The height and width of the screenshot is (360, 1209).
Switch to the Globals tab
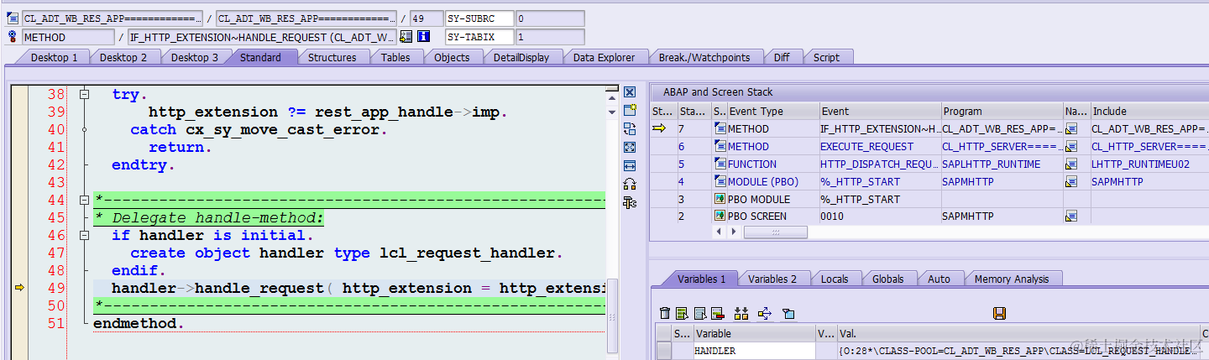click(887, 279)
